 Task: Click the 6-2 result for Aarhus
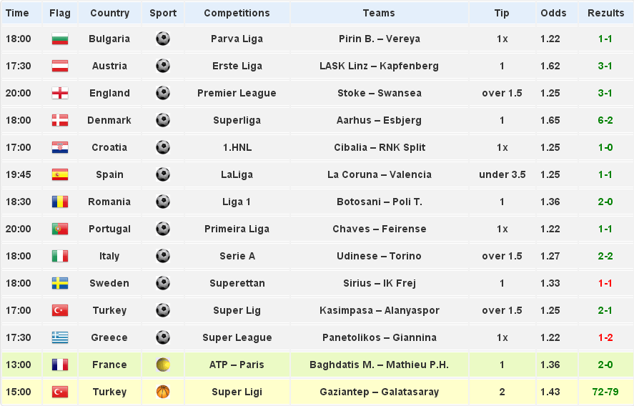pyautogui.click(x=605, y=121)
